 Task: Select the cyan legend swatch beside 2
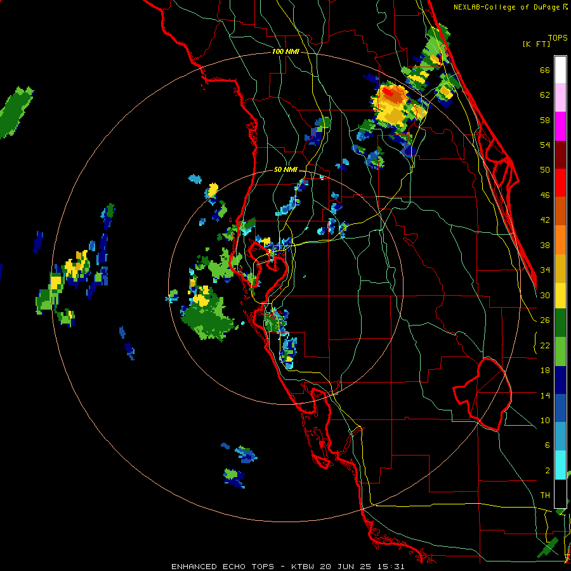pyautogui.click(x=560, y=466)
